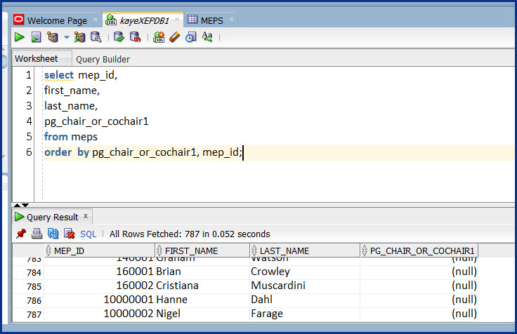Viewport: 517px width, 334px height.
Task: Close the kayeXEPDB1 tab
Action: [x=177, y=20]
